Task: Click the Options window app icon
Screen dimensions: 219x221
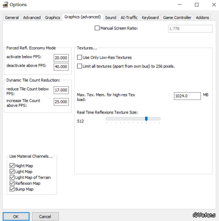Action: click(5, 4)
